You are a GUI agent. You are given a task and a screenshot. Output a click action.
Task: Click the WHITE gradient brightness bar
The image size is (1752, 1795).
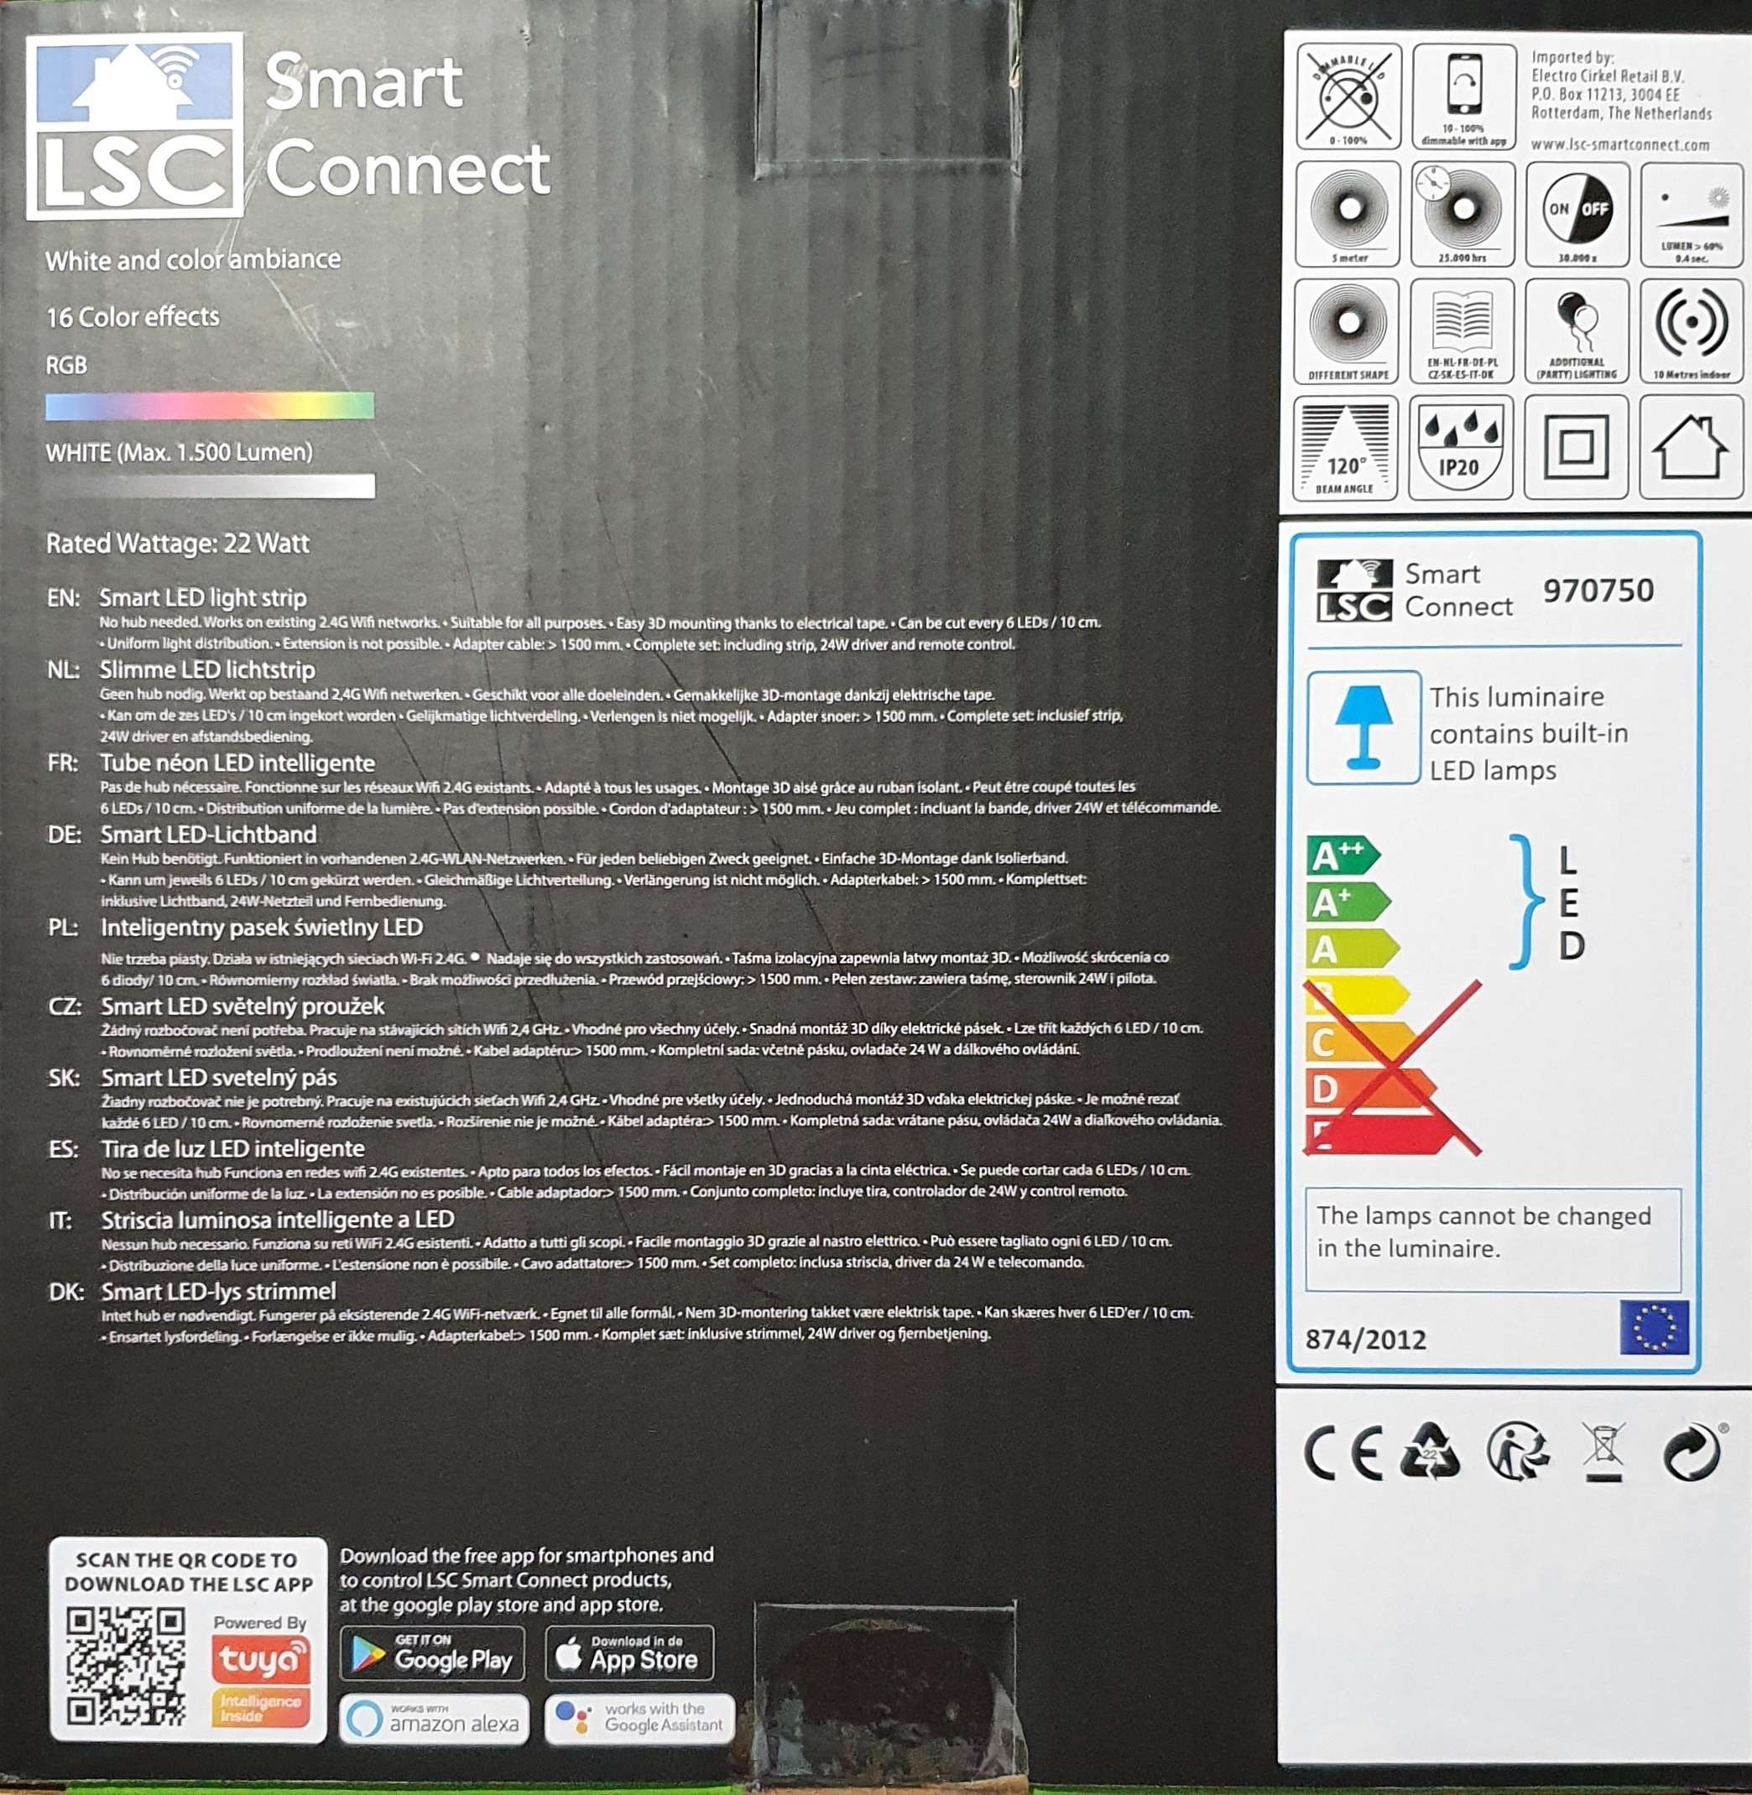[210, 486]
